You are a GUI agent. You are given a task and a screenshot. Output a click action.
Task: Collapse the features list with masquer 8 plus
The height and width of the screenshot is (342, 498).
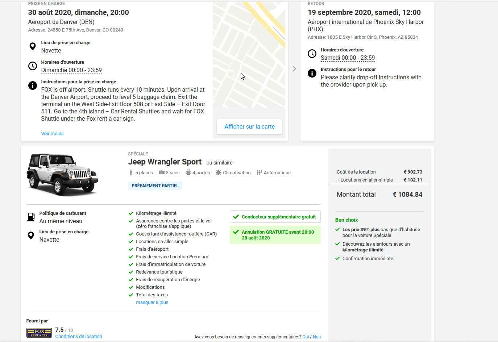(x=152, y=303)
